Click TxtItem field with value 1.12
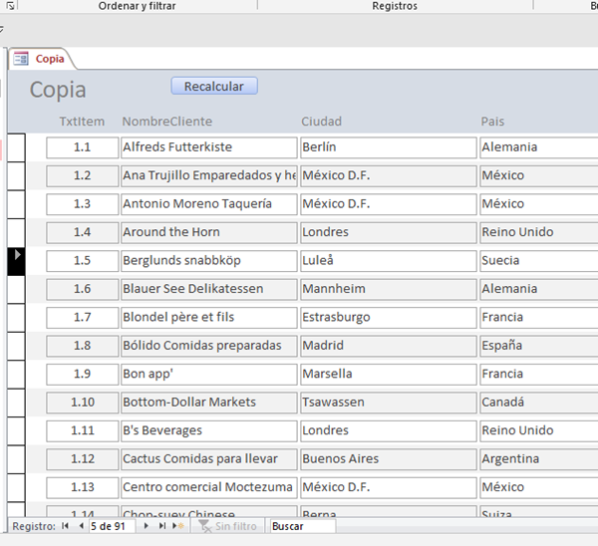 coord(82,459)
